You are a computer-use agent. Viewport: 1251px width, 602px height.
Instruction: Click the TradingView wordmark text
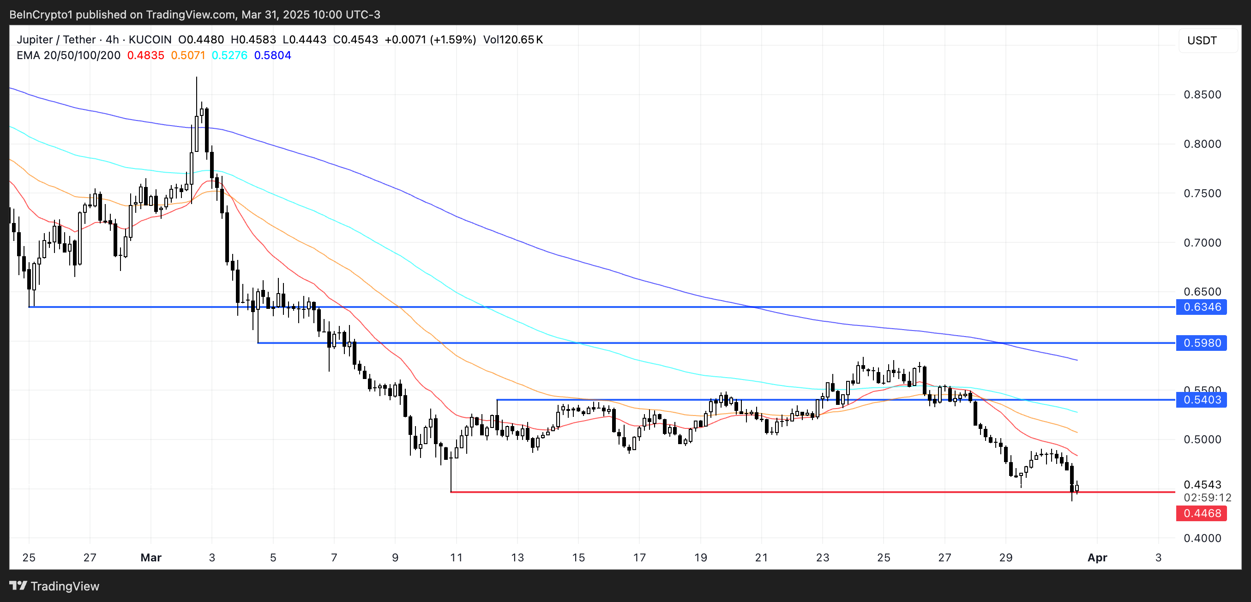tap(65, 586)
